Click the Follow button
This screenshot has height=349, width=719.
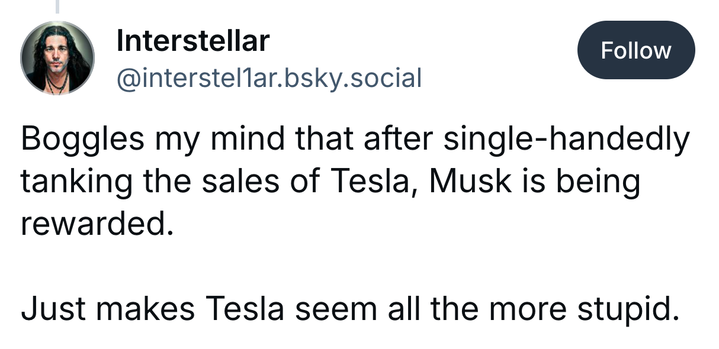coord(635,50)
